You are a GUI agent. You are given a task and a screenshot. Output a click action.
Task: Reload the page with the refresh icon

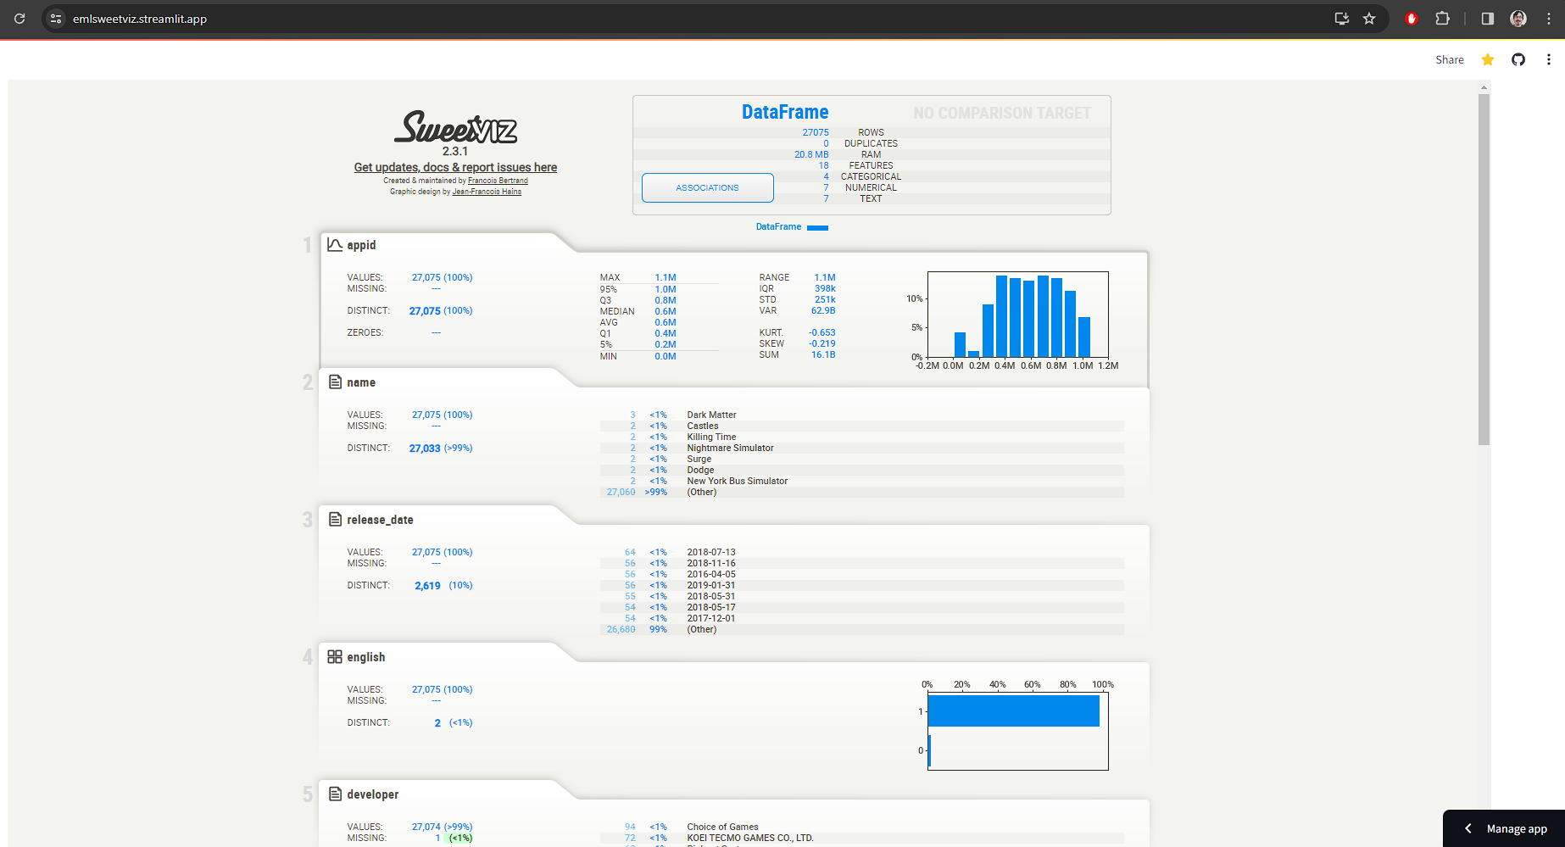[x=19, y=18]
